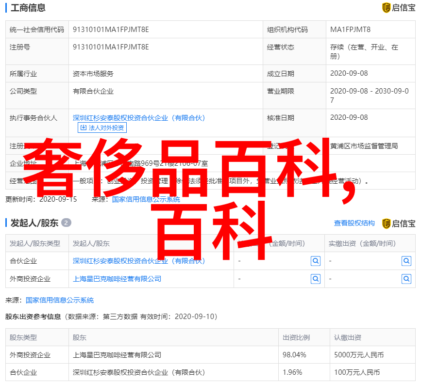Viewport: 421px width, 383px height.
Task: Select registration number in 注册号 row
Action: coord(111,47)
